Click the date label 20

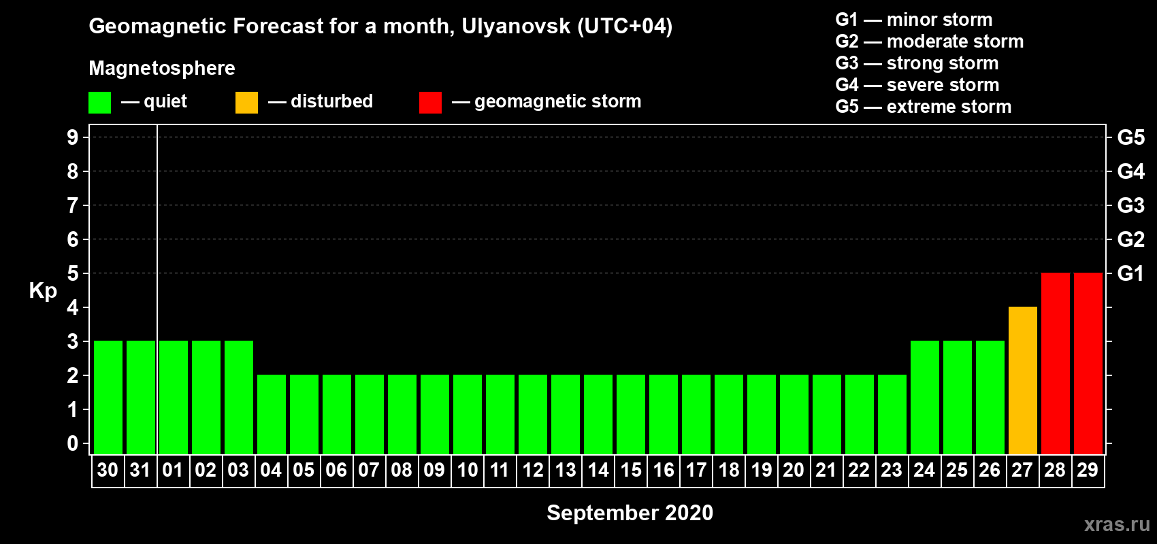point(794,470)
